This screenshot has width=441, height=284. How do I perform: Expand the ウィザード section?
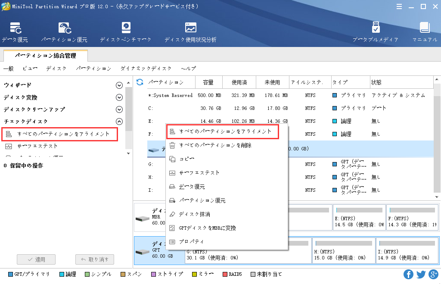(x=119, y=85)
